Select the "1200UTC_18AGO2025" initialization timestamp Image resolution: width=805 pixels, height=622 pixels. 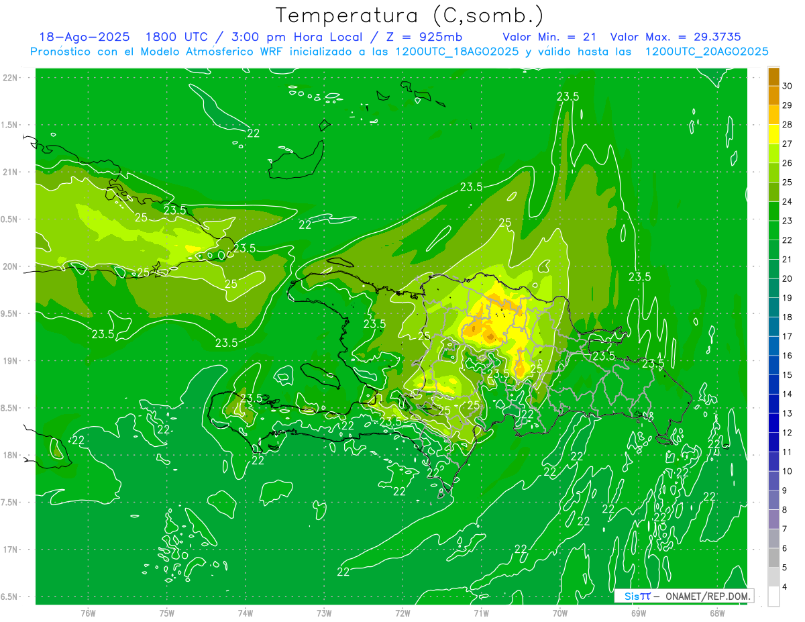455,52
